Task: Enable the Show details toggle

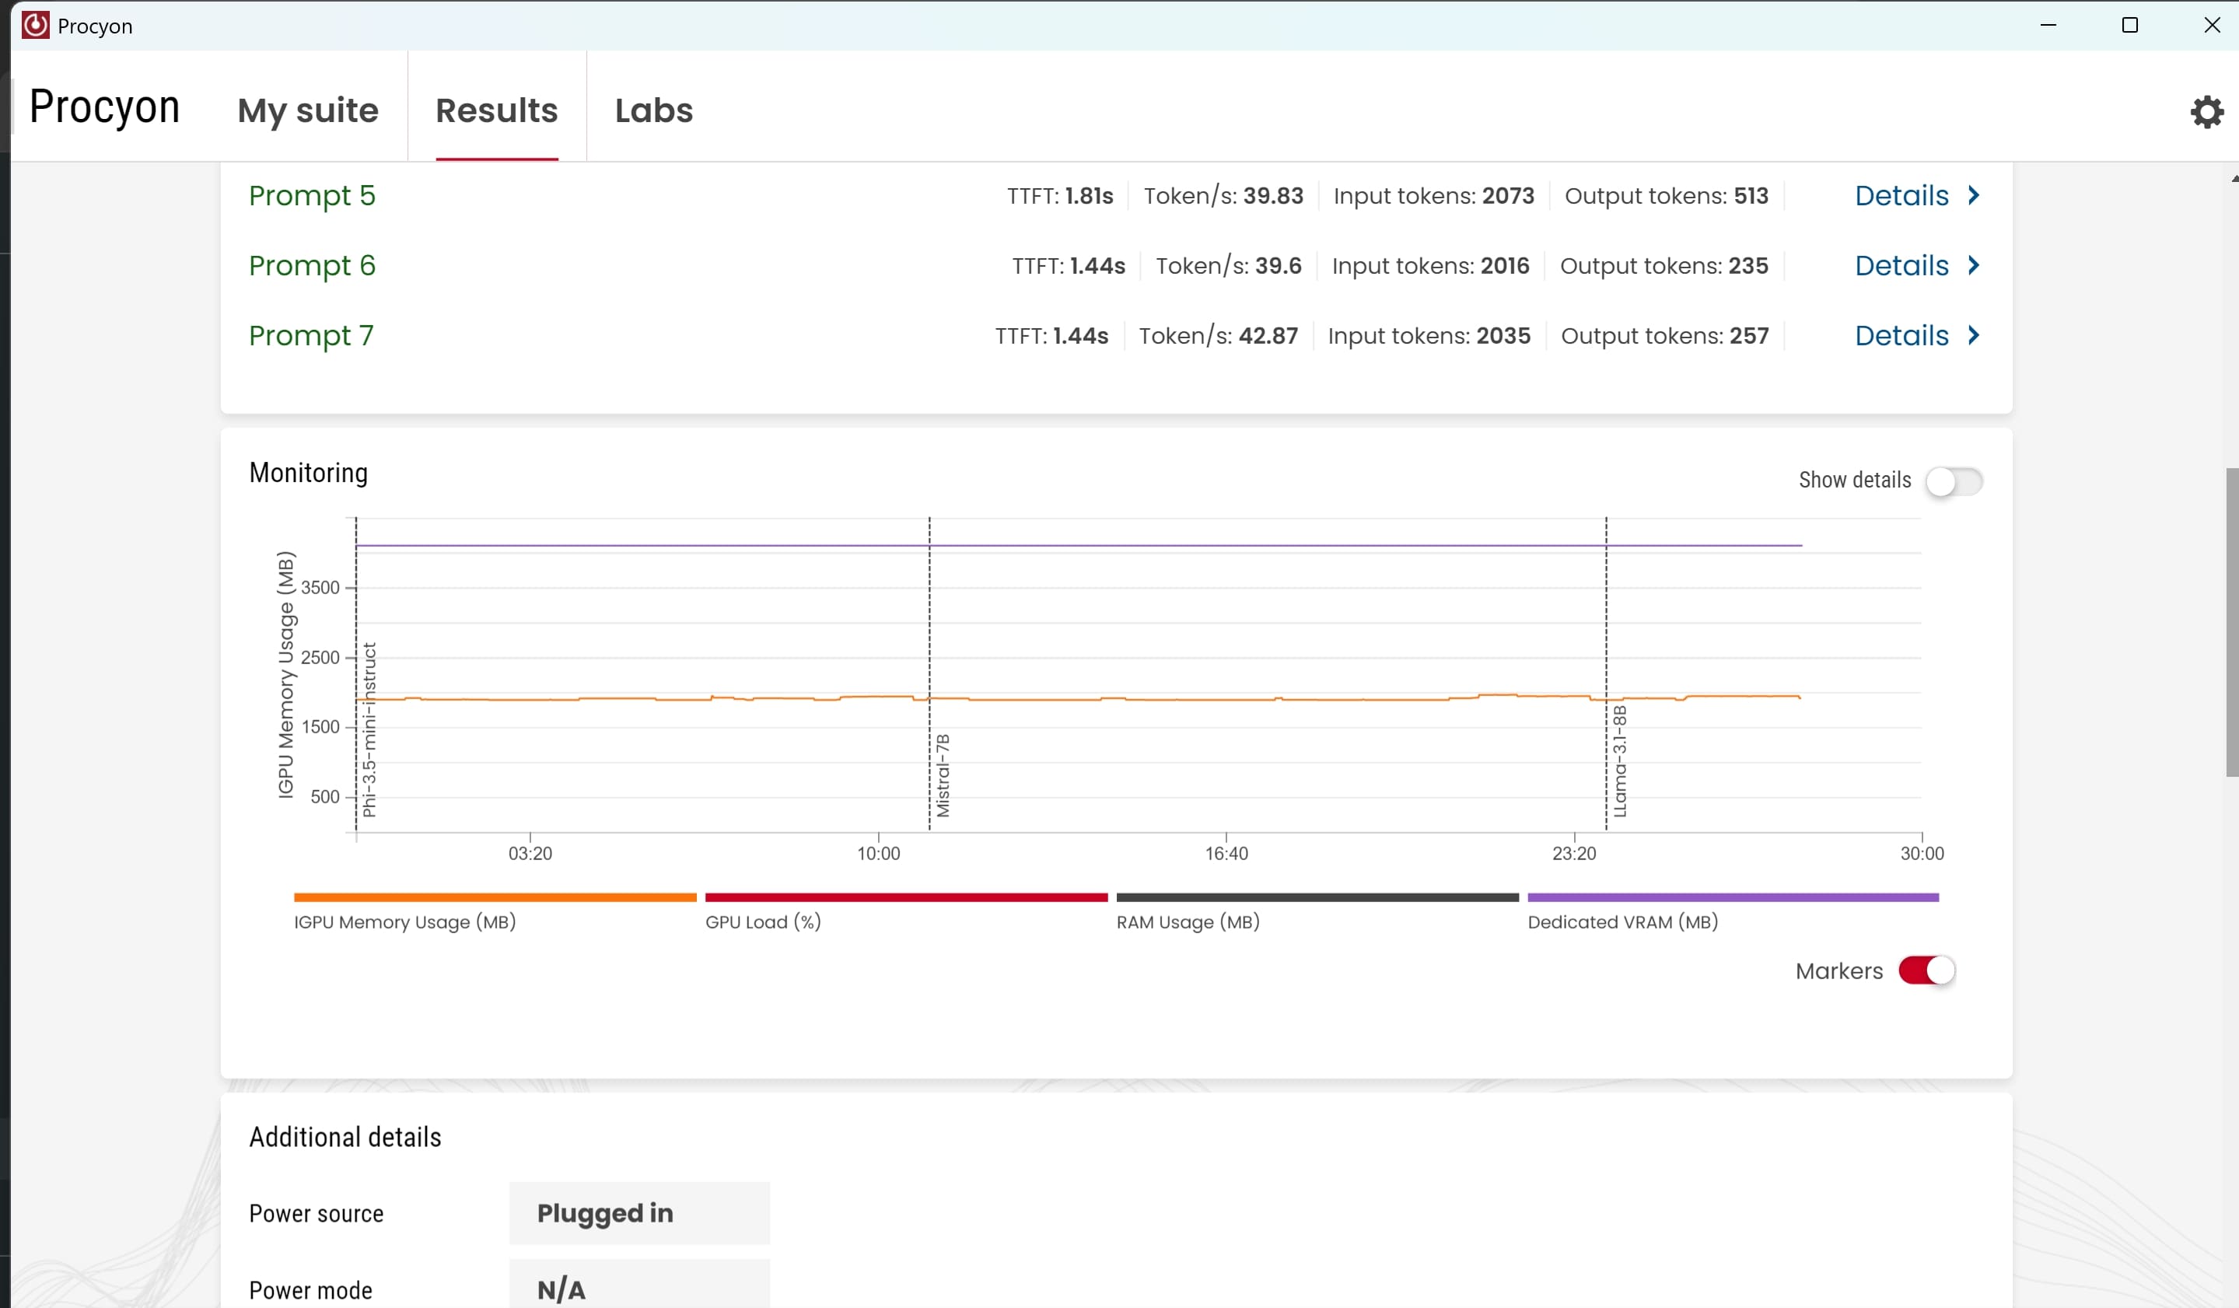Action: pos(1953,481)
